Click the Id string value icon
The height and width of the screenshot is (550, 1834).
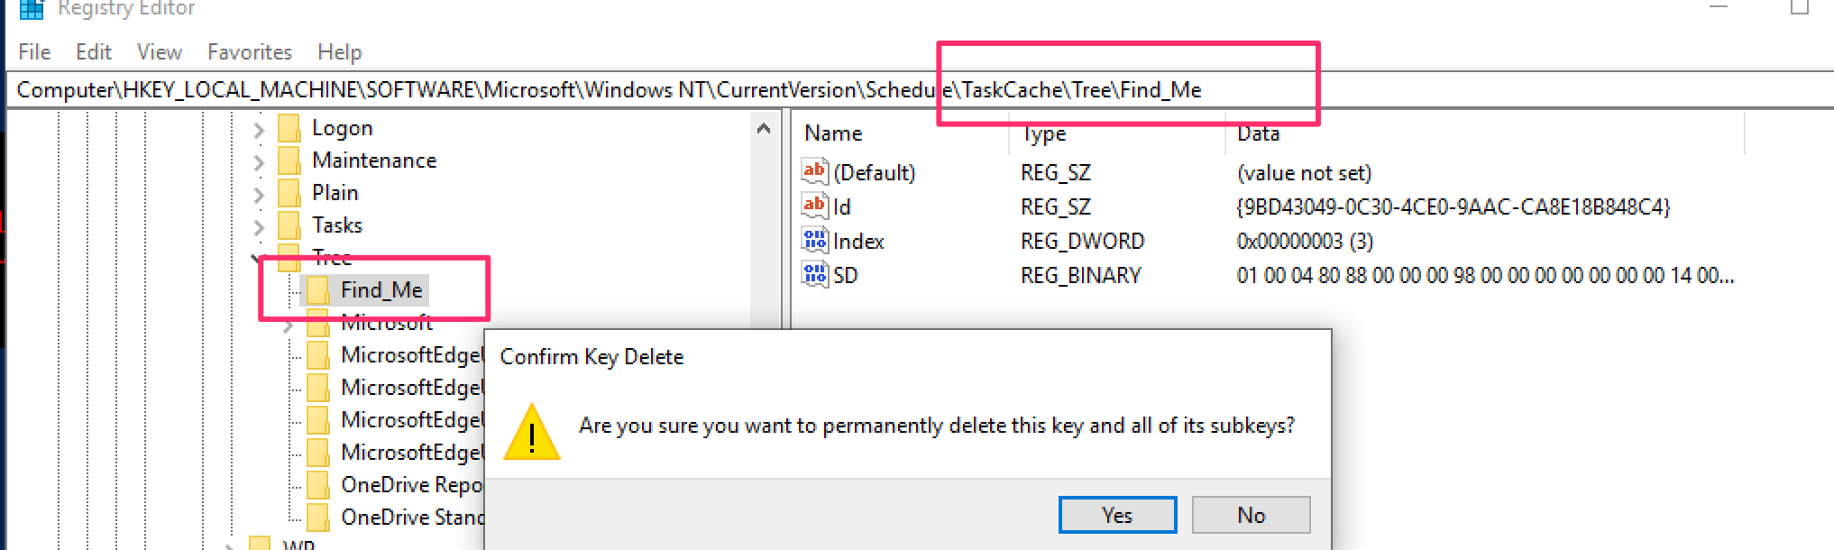tap(814, 206)
